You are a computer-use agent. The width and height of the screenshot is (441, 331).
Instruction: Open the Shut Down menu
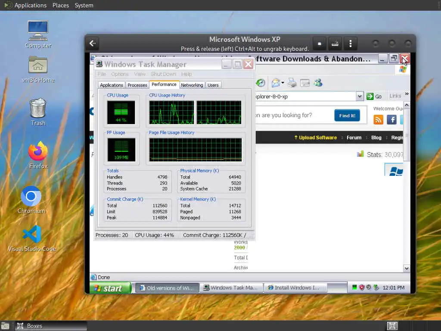(x=163, y=74)
